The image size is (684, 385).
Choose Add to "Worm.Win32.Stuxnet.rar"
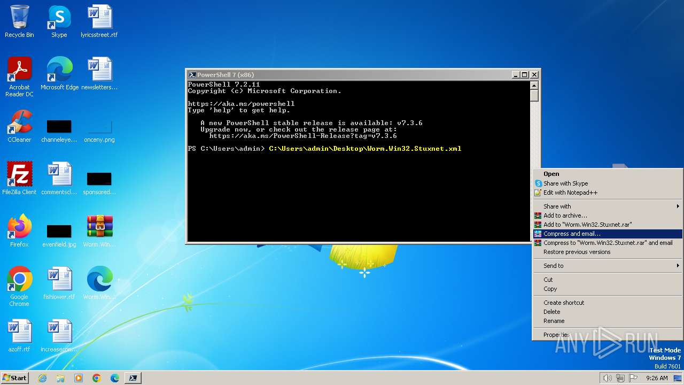point(607,225)
